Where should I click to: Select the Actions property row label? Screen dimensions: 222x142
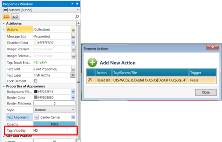[x=19, y=30]
